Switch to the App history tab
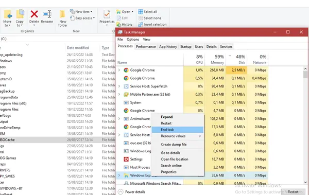 (x=168, y=47)
